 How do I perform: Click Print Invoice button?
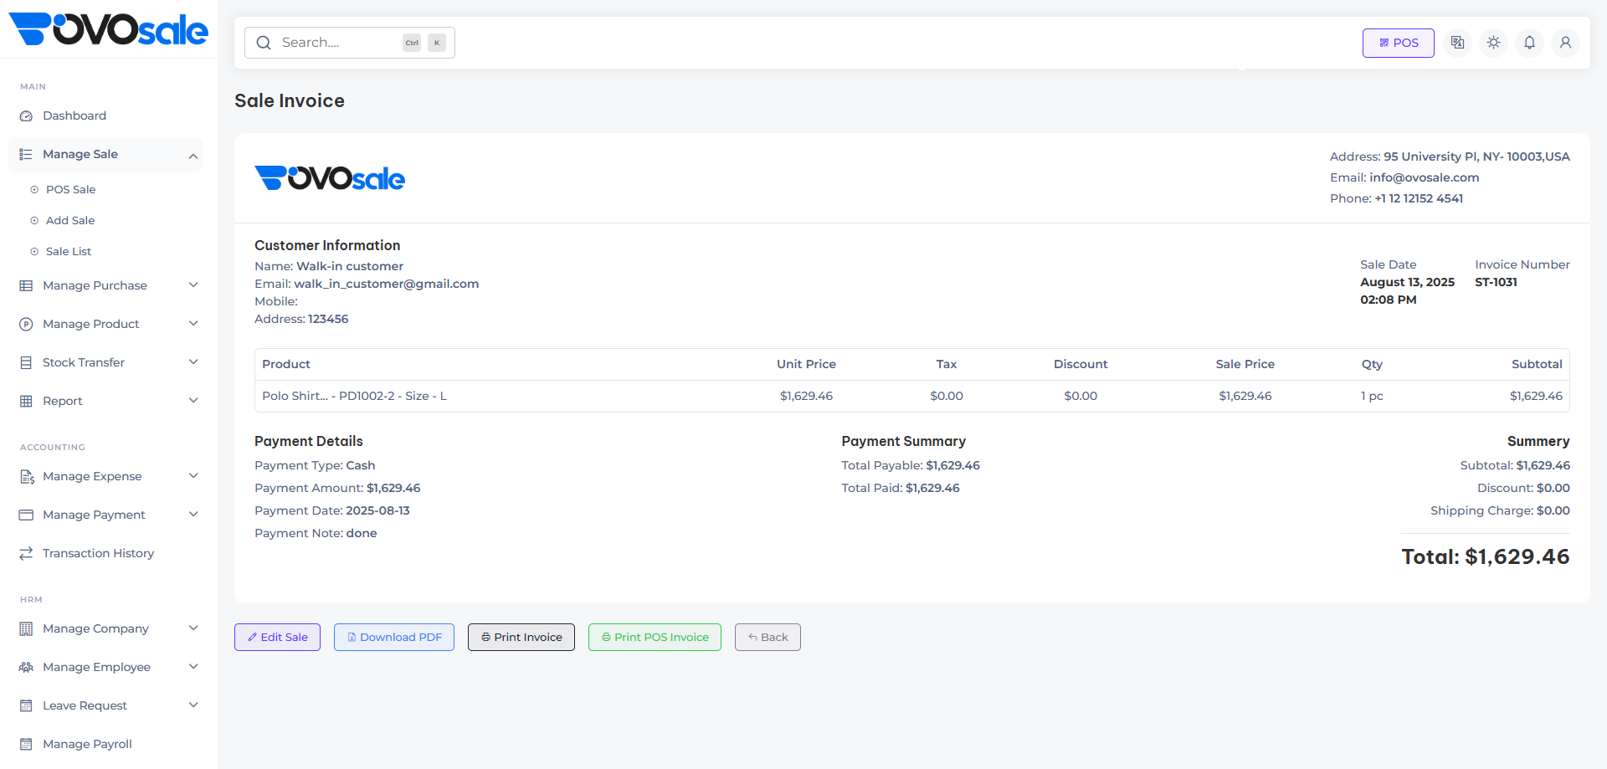pos(521,638)
